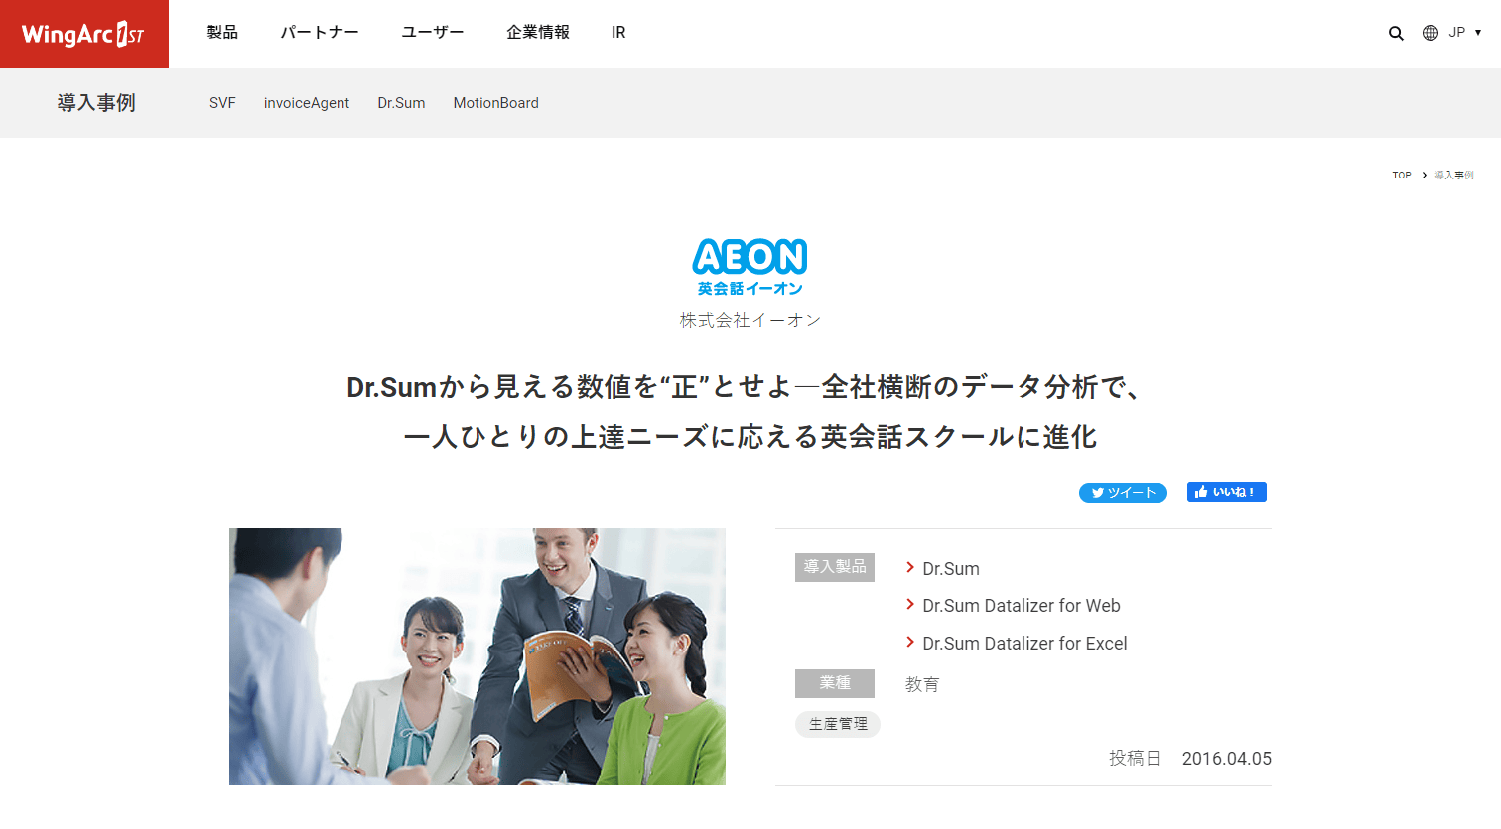The image size is (1501, 829).
Task: Click the English class article photo
Action: pos(478,656)
